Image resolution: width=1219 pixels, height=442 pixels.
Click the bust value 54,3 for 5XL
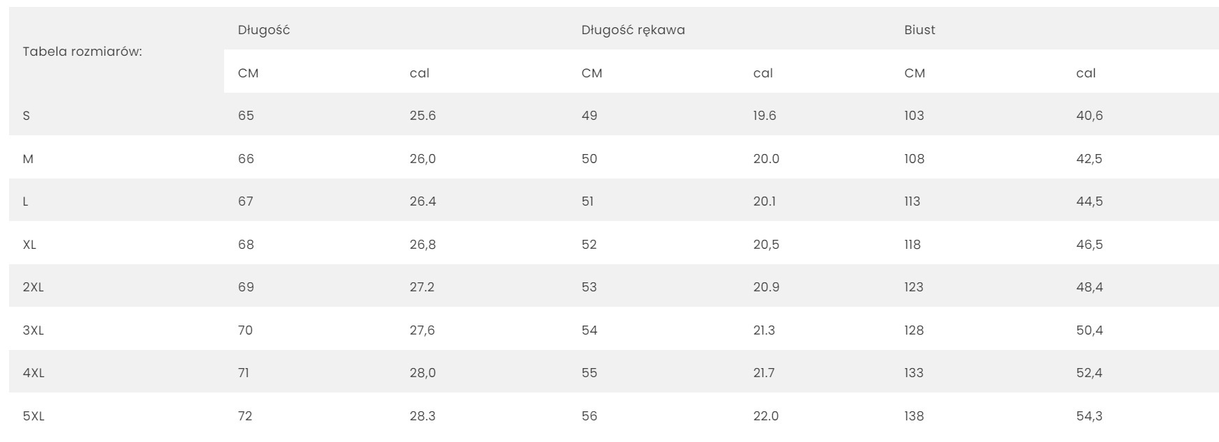point(1089,416)
